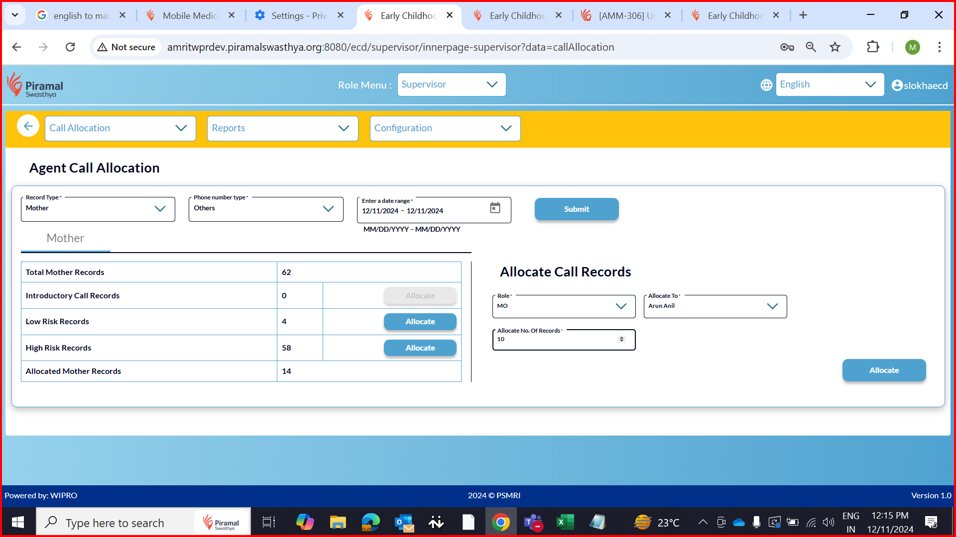Click the browser zoom magnifier icon
The image size is (956, 537).
click(x=811, y=47)
